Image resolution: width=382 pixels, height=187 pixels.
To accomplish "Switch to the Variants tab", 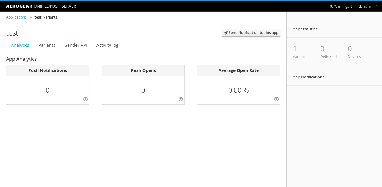I will click(x=47, y=45).
